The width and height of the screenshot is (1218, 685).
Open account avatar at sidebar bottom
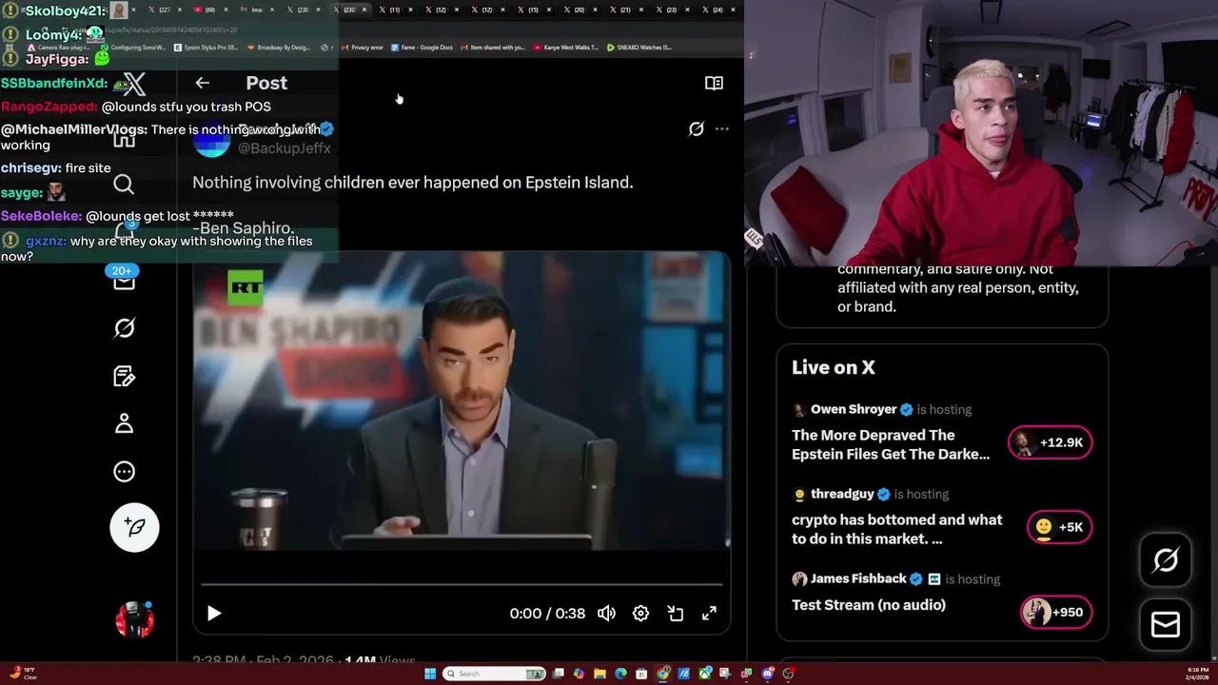coord(134,619)
